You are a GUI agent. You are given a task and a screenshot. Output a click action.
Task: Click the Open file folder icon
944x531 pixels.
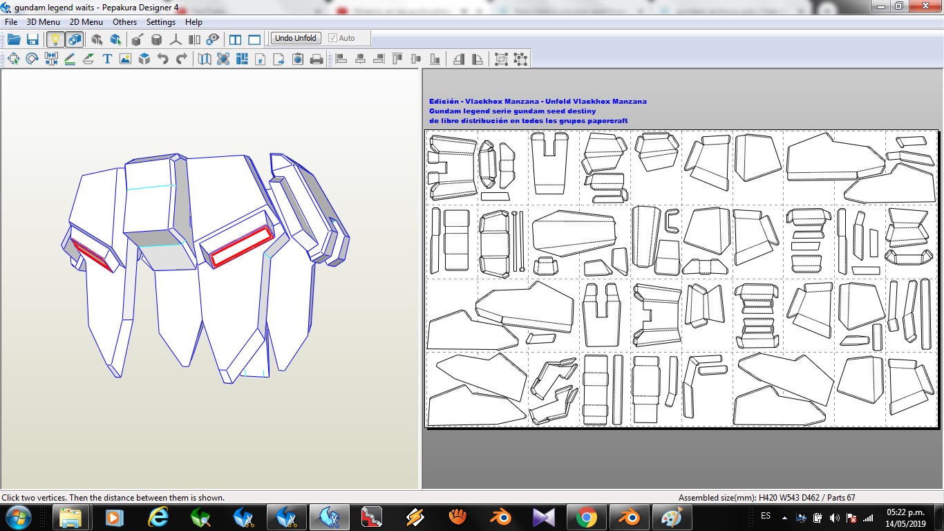[13, 39]
